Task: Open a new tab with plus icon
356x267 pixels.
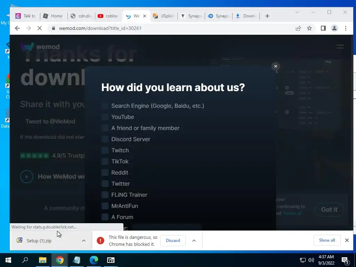Action: 267,16
